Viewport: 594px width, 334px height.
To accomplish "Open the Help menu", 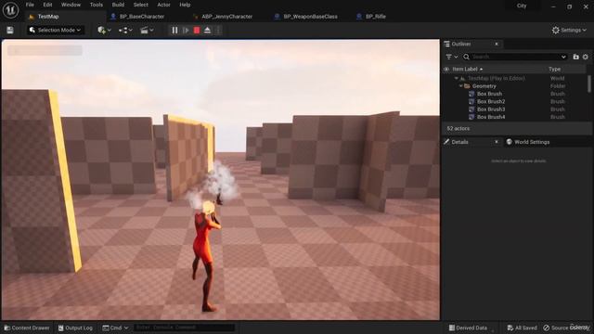I will [x=185, y=5].
